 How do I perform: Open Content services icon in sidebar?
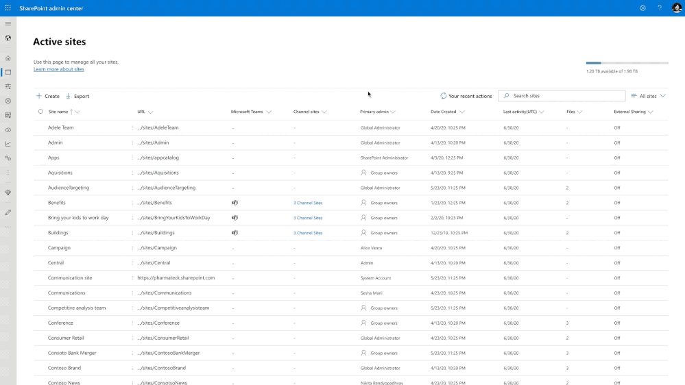[8, 115]
